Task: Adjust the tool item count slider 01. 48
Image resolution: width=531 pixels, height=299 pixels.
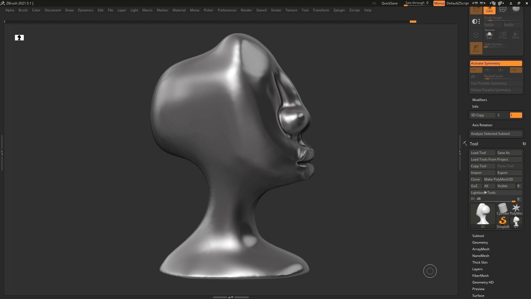Action: [493, 199]
